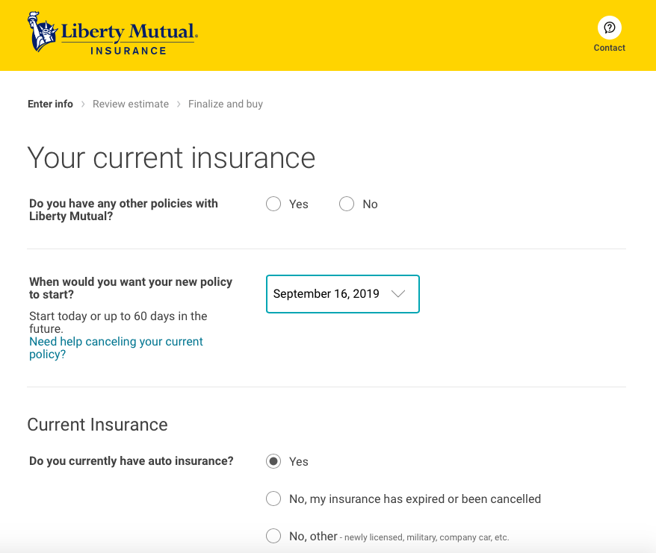
Task: Go to the Finalize and buy step
Action: (226, 104)
